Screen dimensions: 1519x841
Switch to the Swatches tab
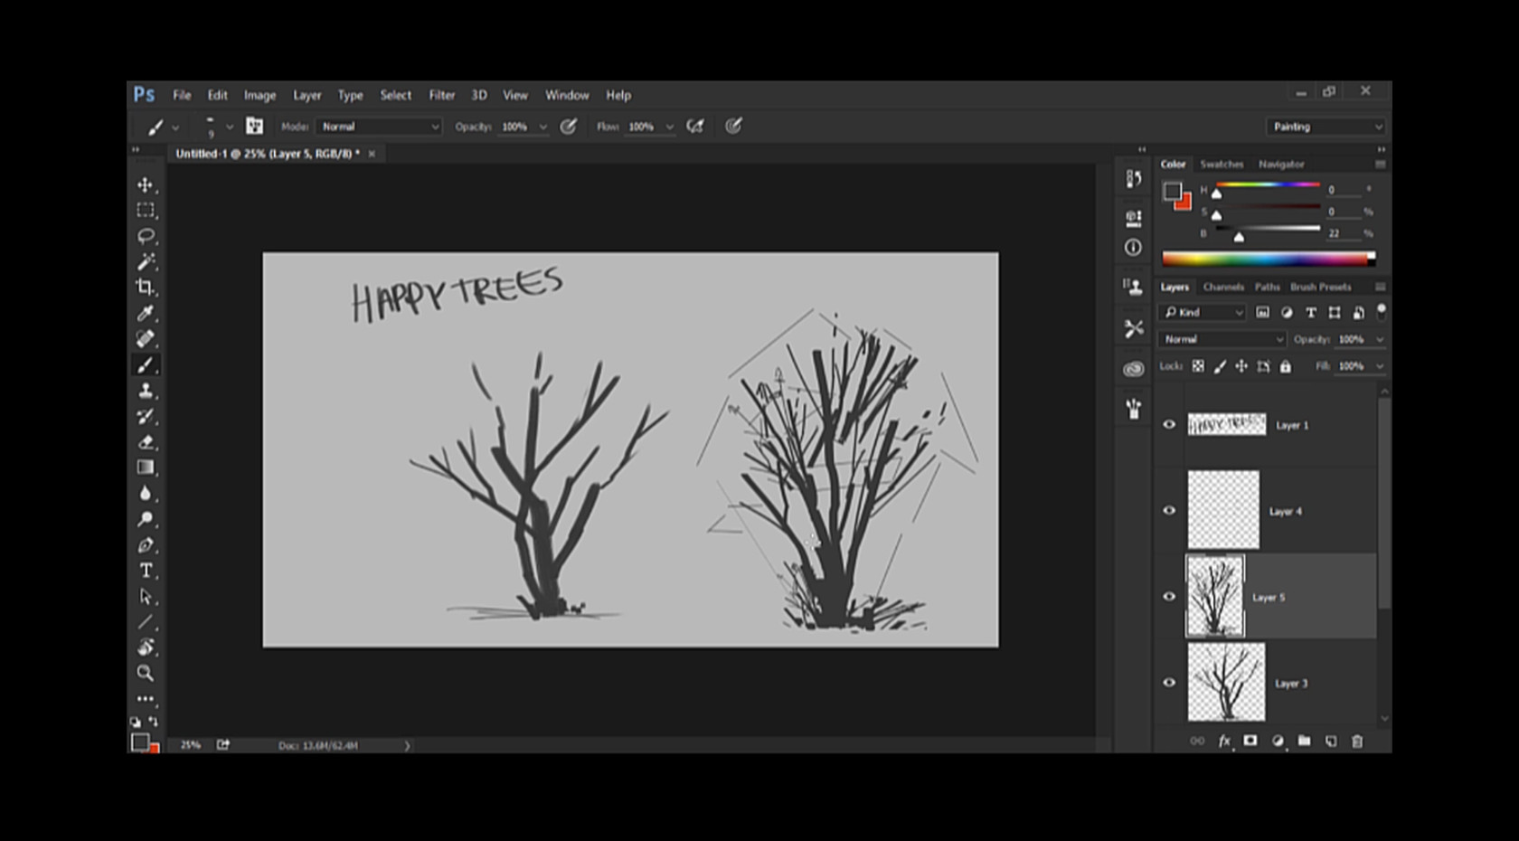(x=1222, y=165)
